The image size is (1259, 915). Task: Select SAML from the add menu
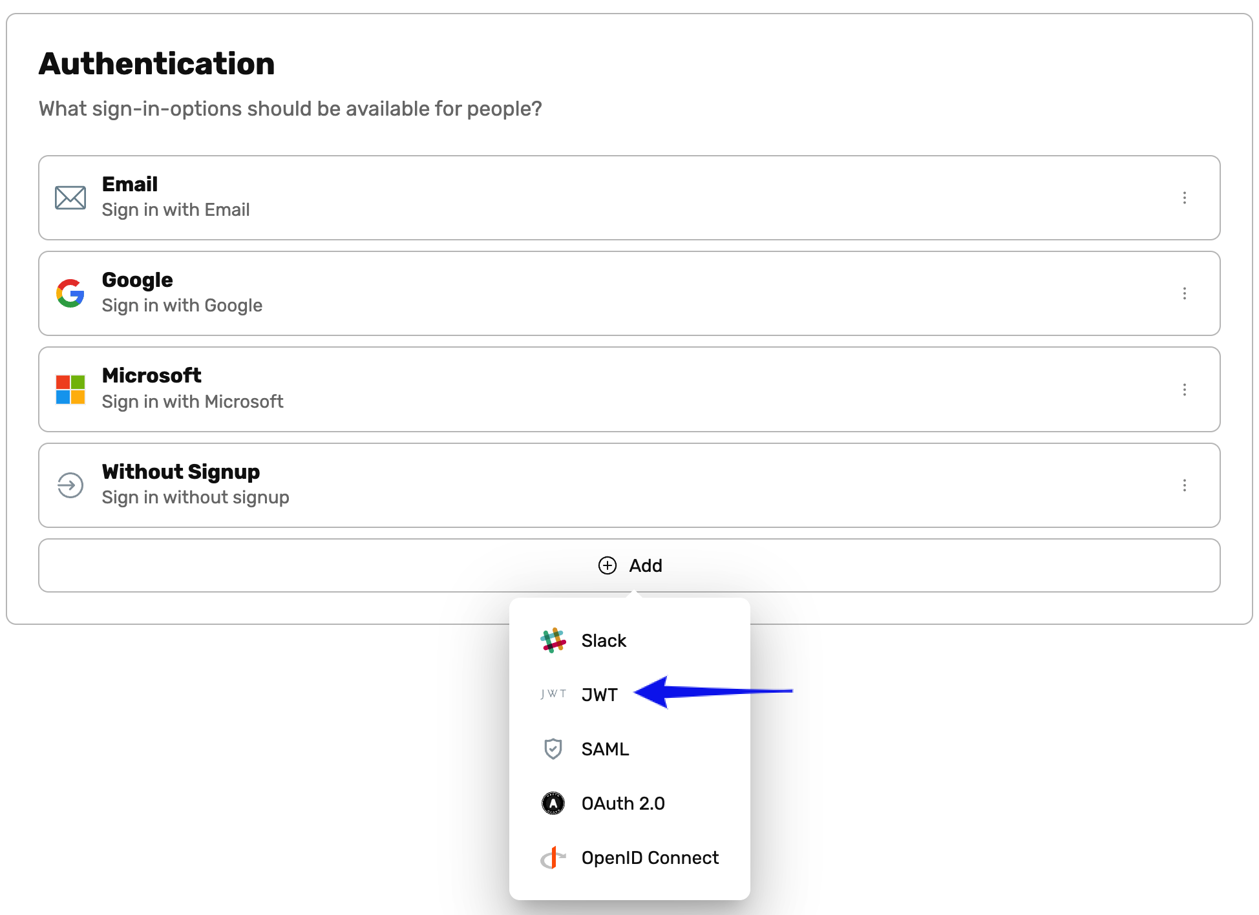(605, 748)
